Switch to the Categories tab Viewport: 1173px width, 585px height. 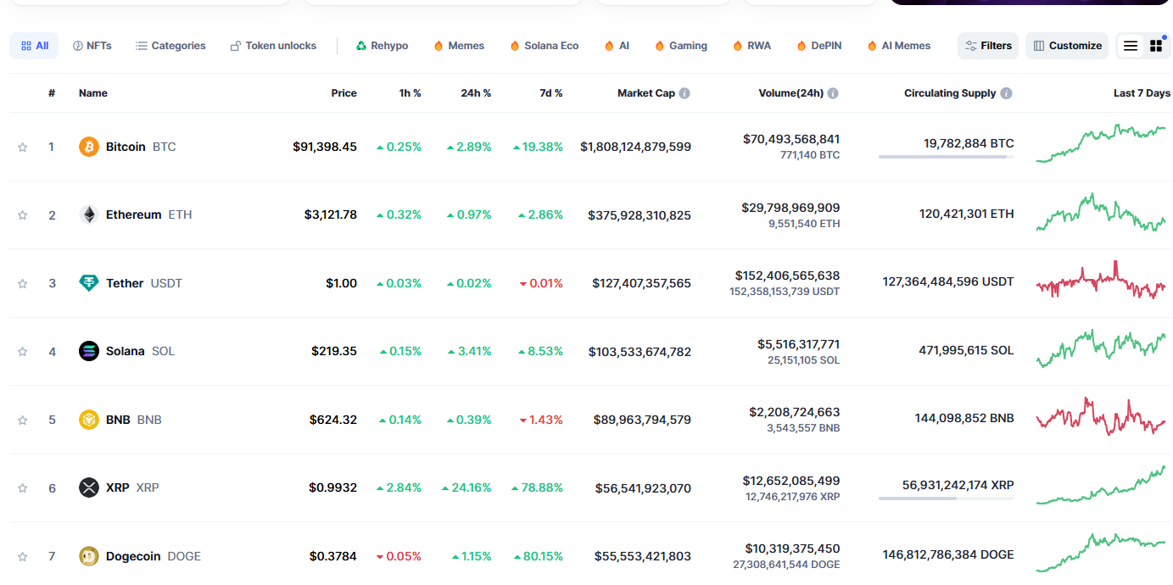(170, 46)
